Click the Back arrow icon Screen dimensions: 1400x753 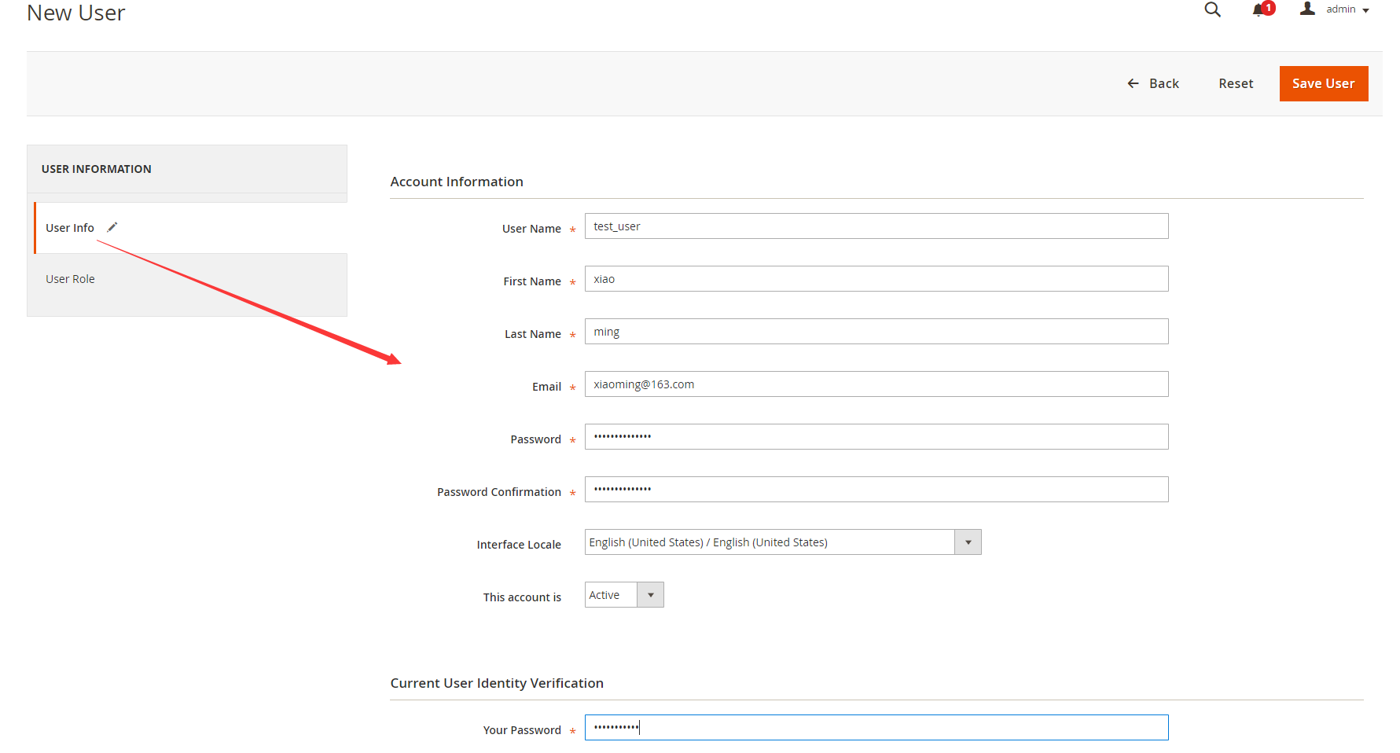1133,83
